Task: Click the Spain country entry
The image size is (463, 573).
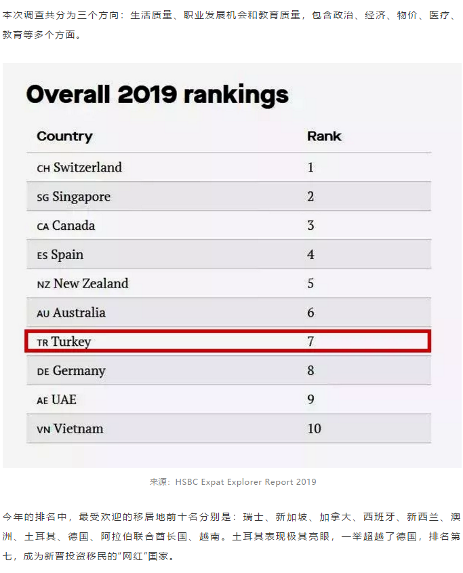Action: (x=60, y=255)
